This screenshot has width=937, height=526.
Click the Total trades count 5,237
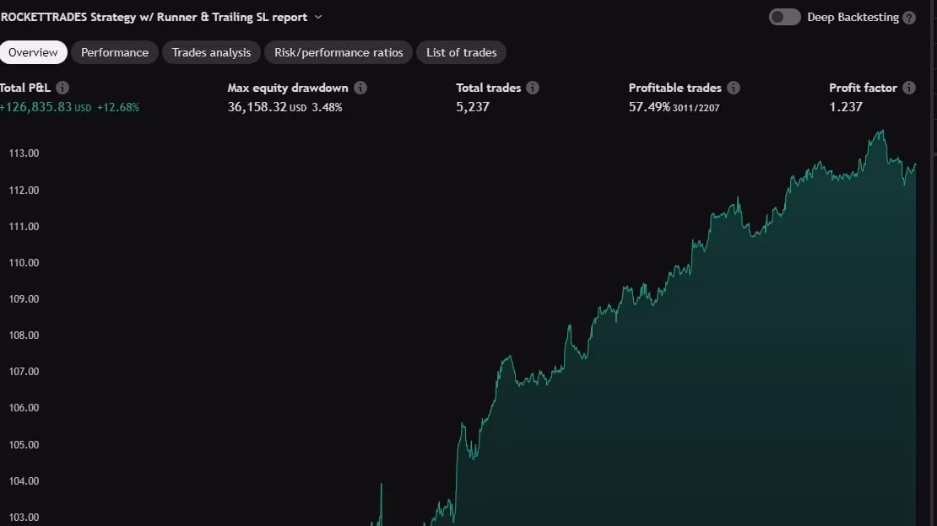(x=473, y=107)
